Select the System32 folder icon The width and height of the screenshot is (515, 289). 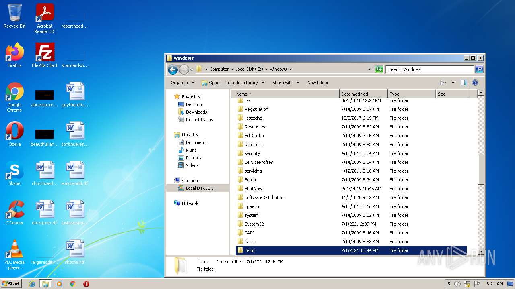coord(240,224)
